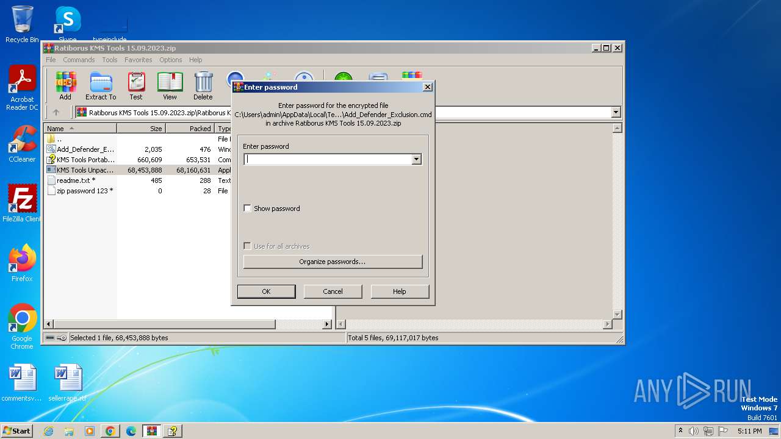
Task: Show hidden system tray icons
Action: [x=680, y=430]
